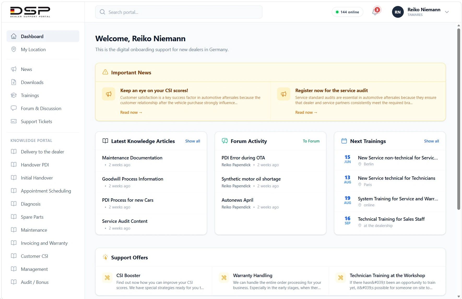Open New Service technical for Technicians training
The height and width of the screenshot is (299, 462).
(x=390, y=181)
